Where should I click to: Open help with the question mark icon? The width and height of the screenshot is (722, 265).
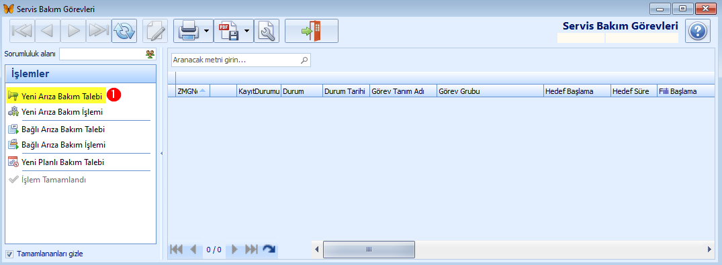pos(698,31)
